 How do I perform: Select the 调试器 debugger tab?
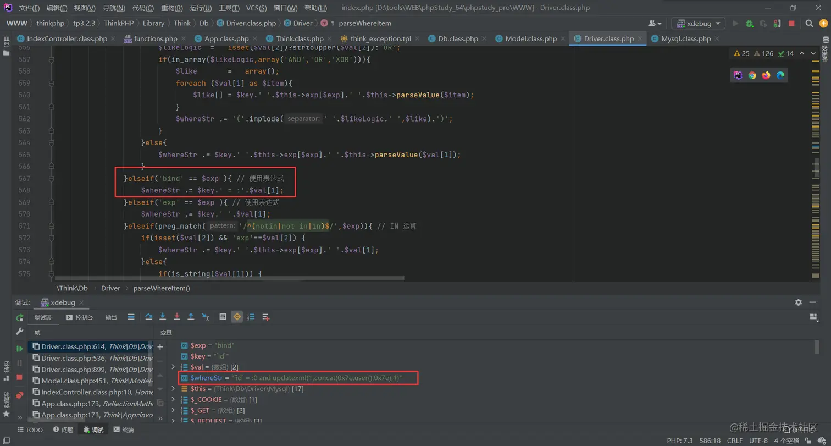point(42,317)
